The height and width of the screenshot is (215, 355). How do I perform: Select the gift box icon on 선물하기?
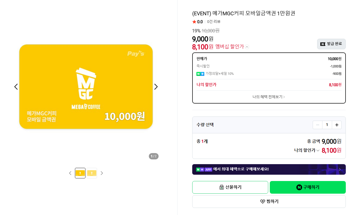coord(222,187)
